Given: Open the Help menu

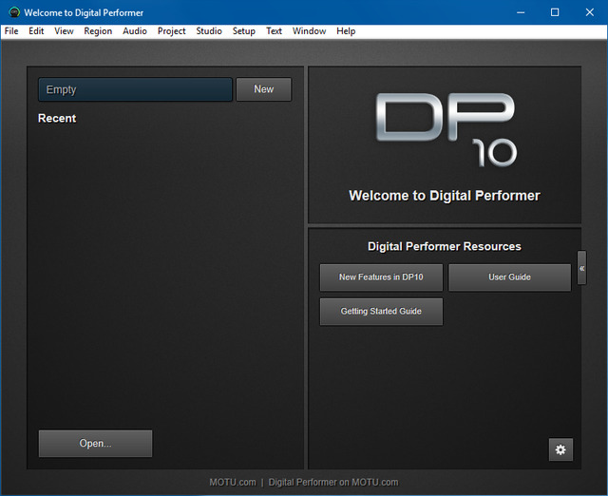Looking at the screenshot, I should (x=346, y=31).
